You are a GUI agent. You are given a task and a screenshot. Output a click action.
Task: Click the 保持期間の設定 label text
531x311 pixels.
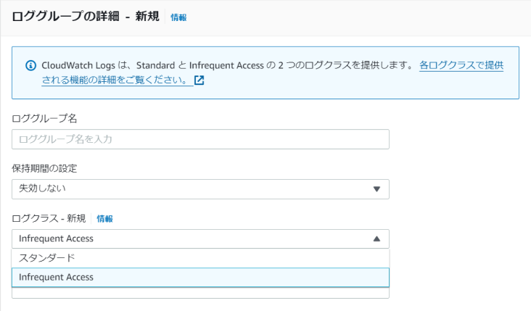click(44, 168)
